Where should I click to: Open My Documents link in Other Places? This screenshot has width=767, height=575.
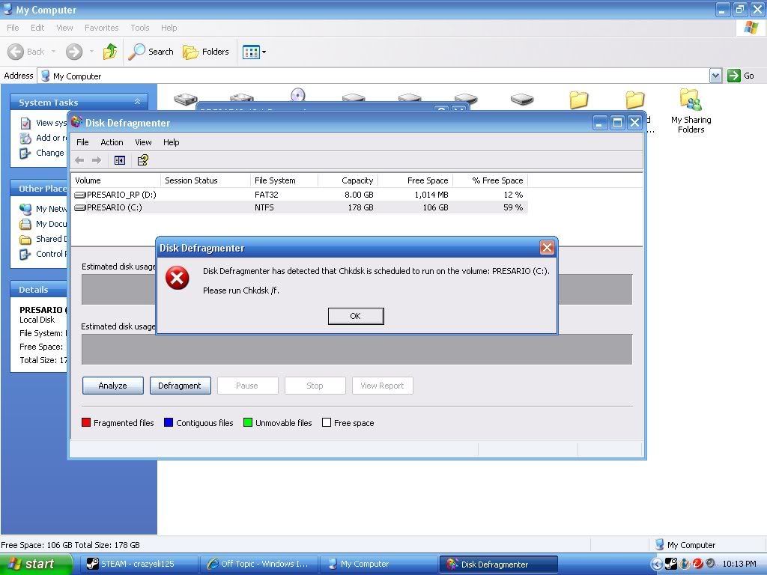click(51, 224)
